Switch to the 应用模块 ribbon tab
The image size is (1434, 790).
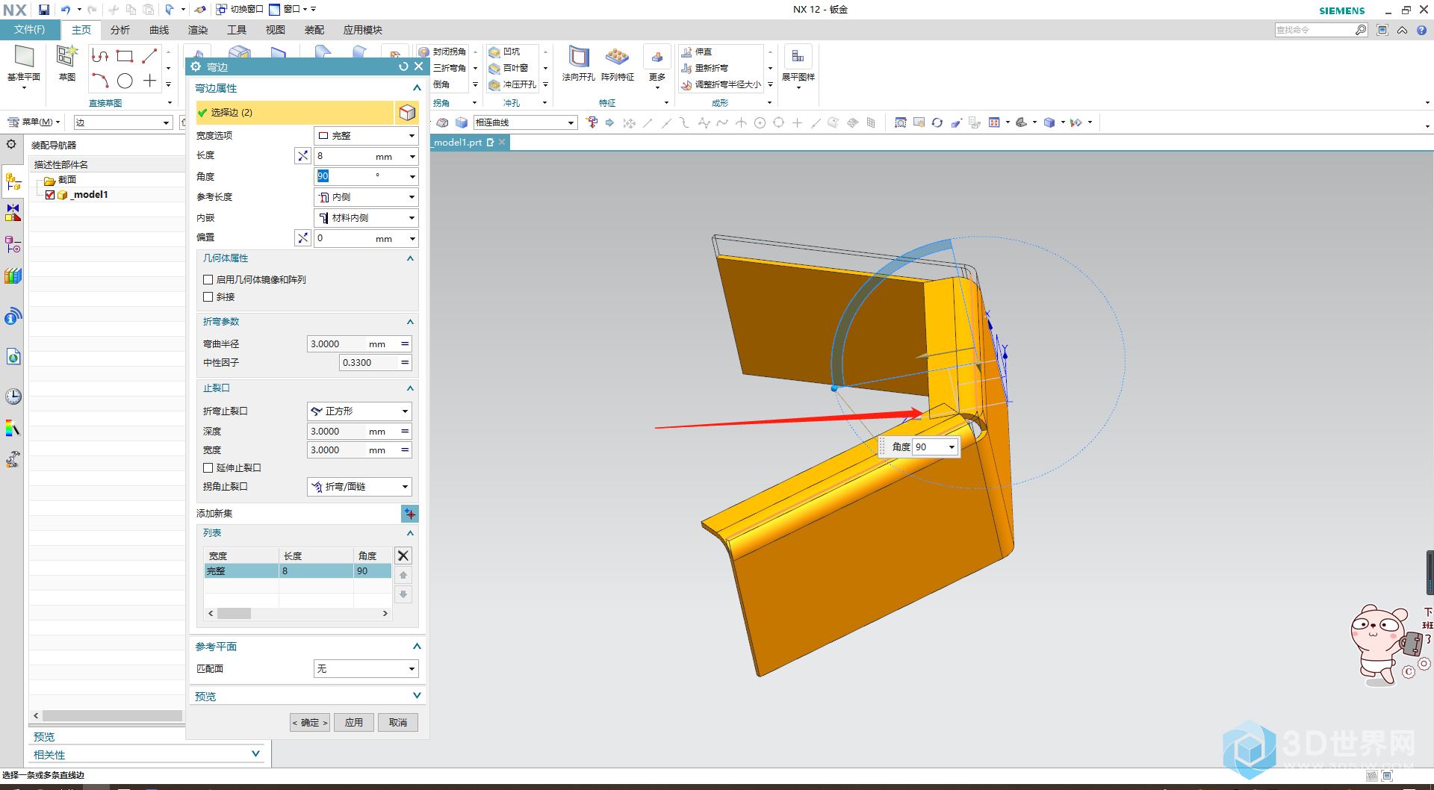[x=363, y=30]
